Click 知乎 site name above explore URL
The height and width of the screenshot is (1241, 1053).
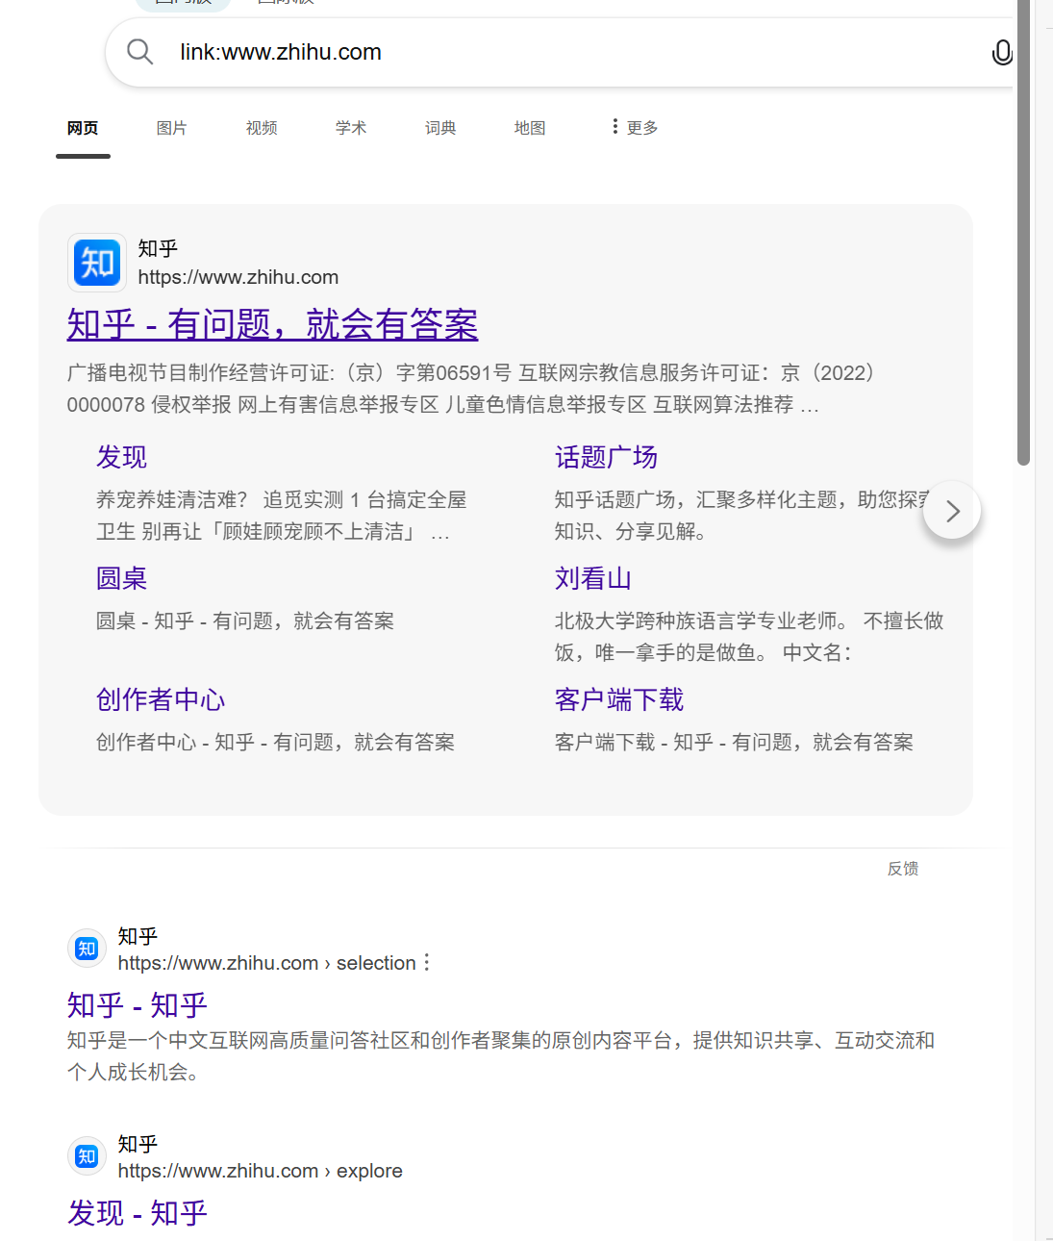138,1145
